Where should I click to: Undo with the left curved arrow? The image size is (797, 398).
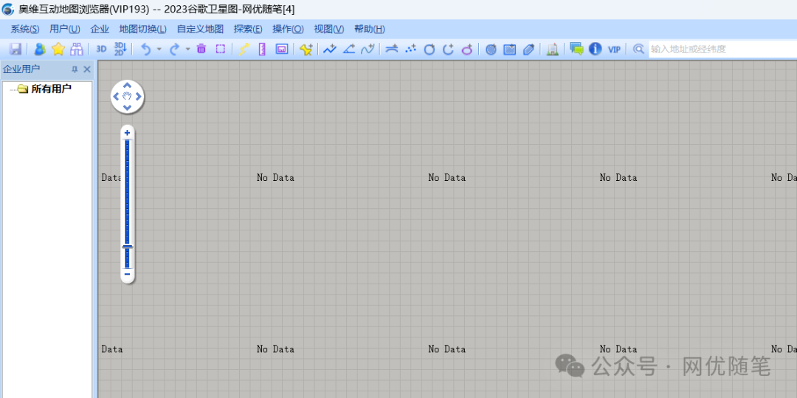146,49
